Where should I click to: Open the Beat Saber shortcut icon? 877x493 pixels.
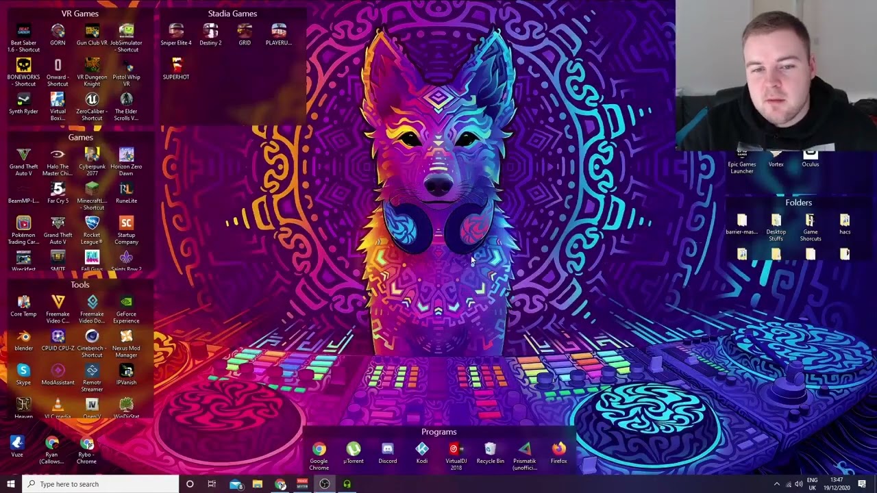23,31
